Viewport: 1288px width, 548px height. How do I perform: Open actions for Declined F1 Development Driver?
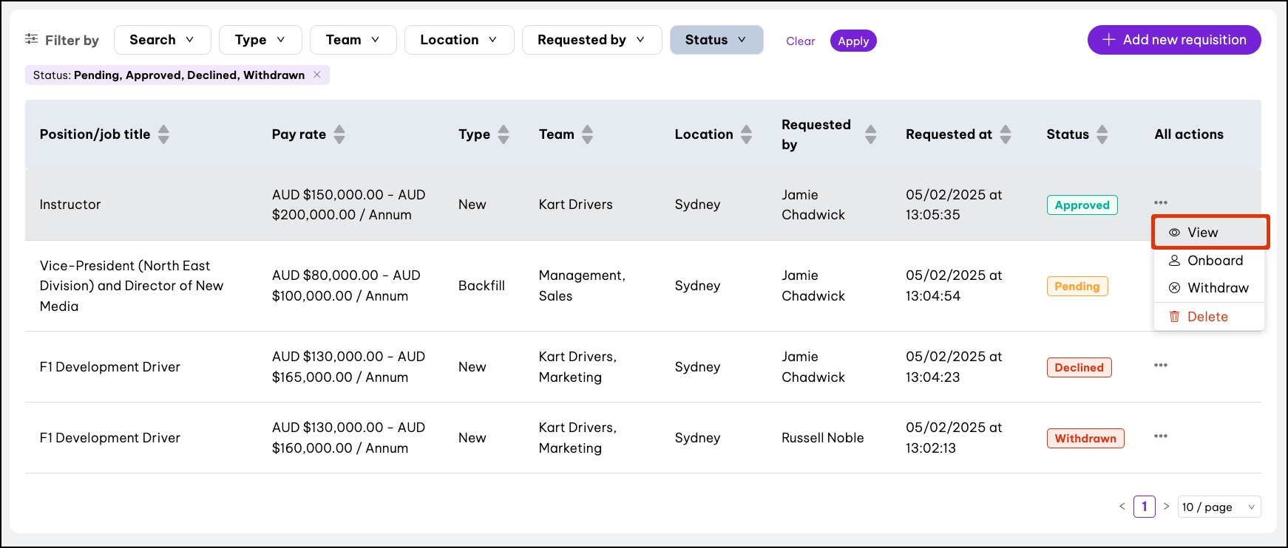(x=1160, y=365)
